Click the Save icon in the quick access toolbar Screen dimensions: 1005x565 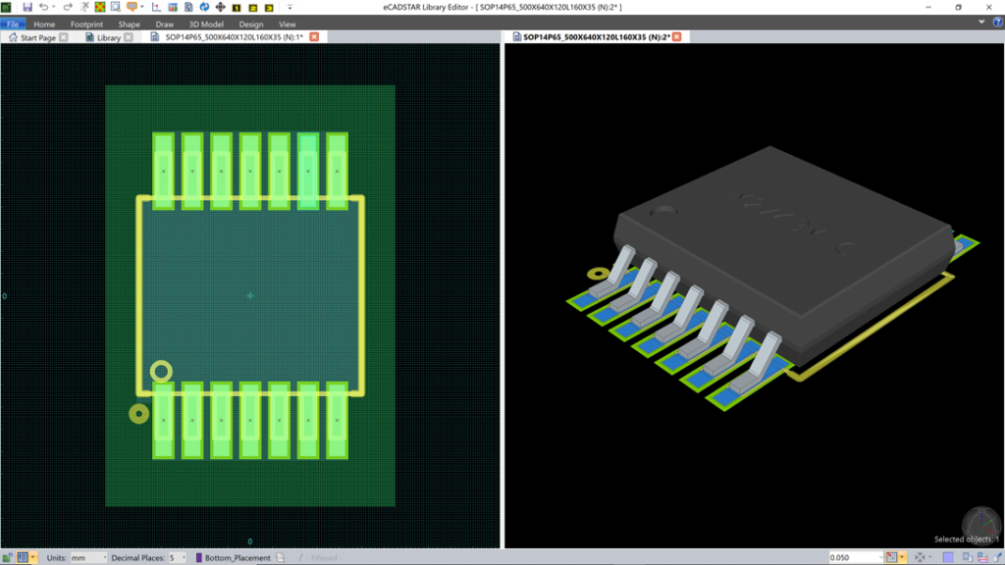27,8
